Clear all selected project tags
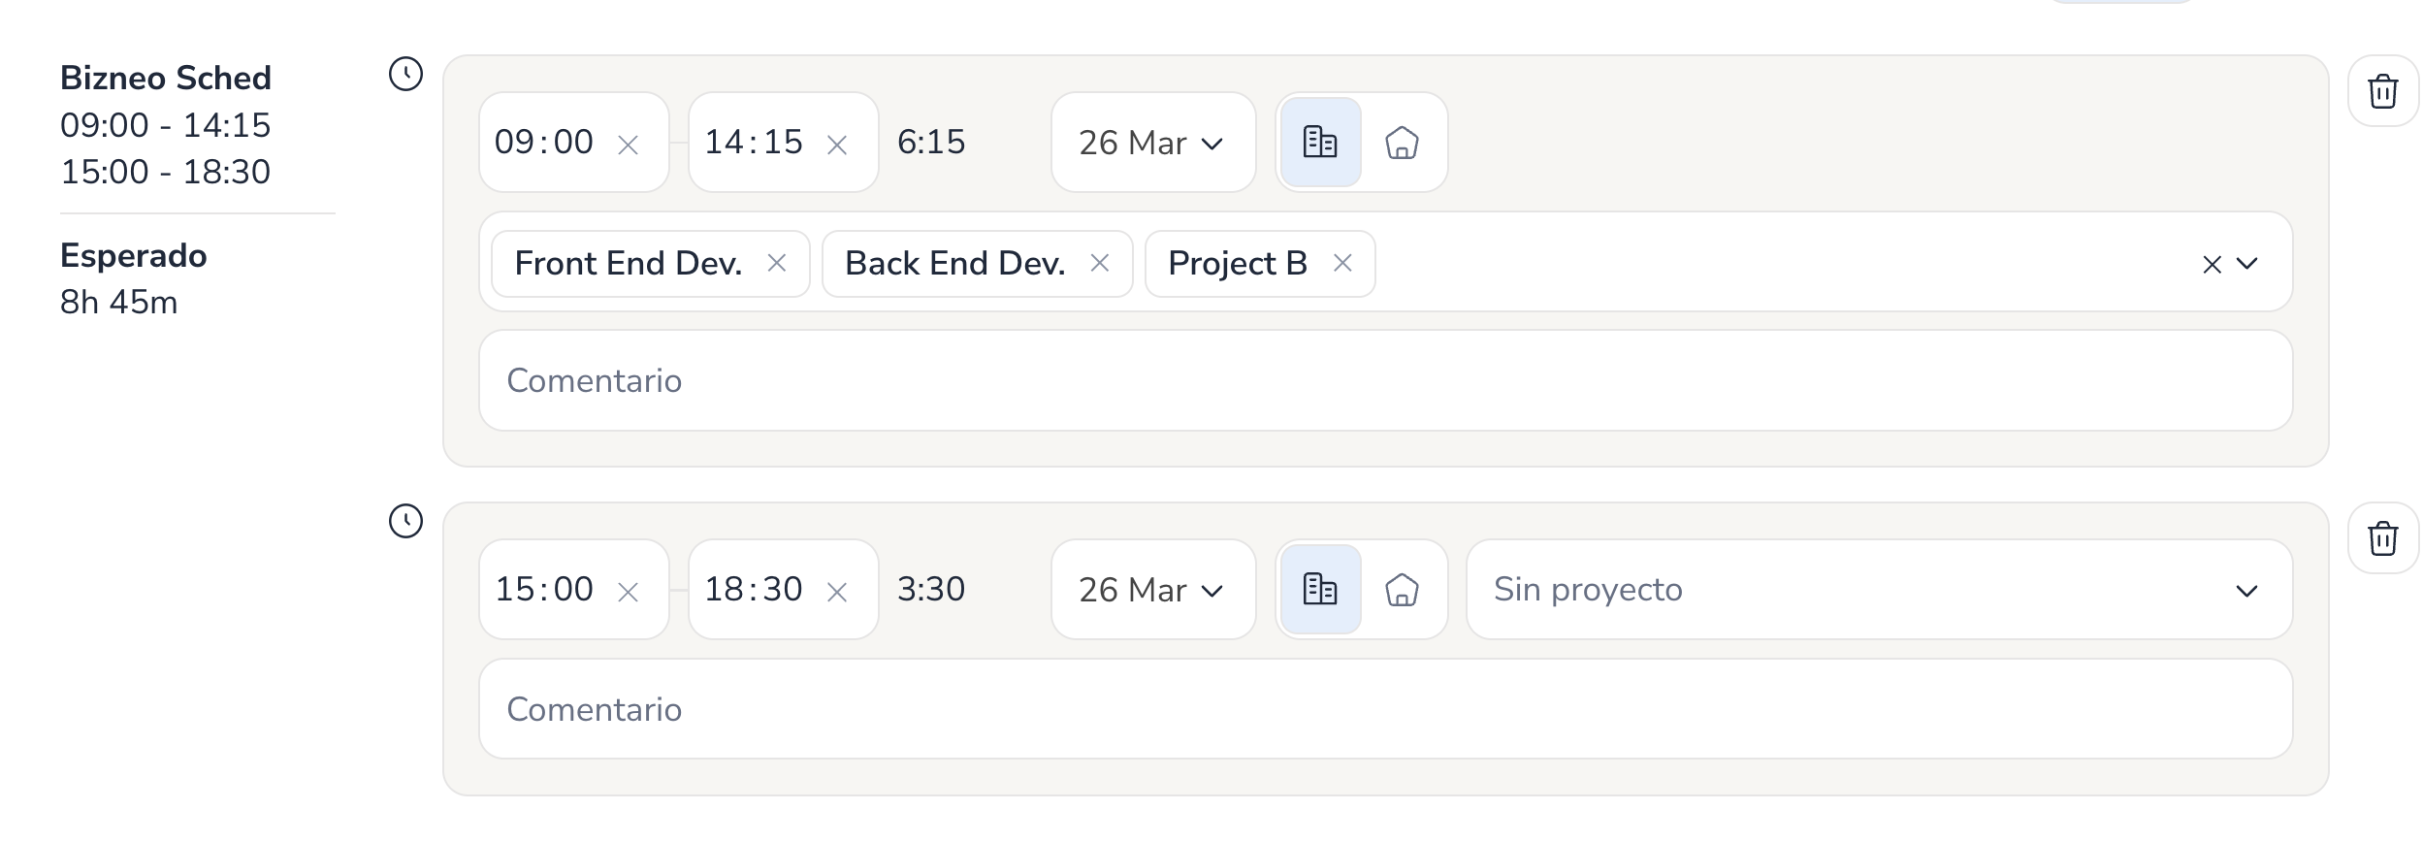 [2212, 265]
